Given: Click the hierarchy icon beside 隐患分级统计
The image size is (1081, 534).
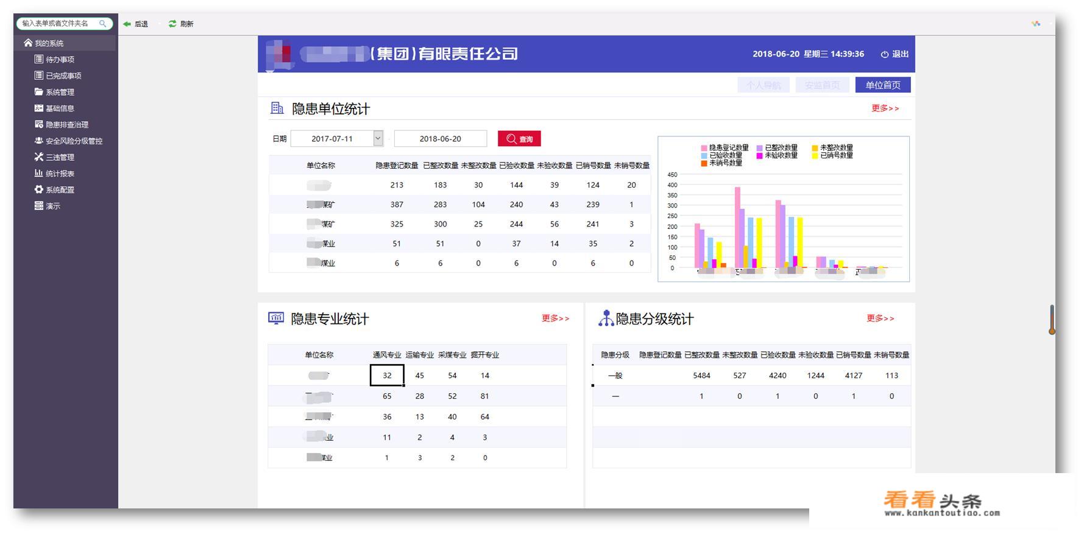Looking at the screenshot, I should (606, 318).
